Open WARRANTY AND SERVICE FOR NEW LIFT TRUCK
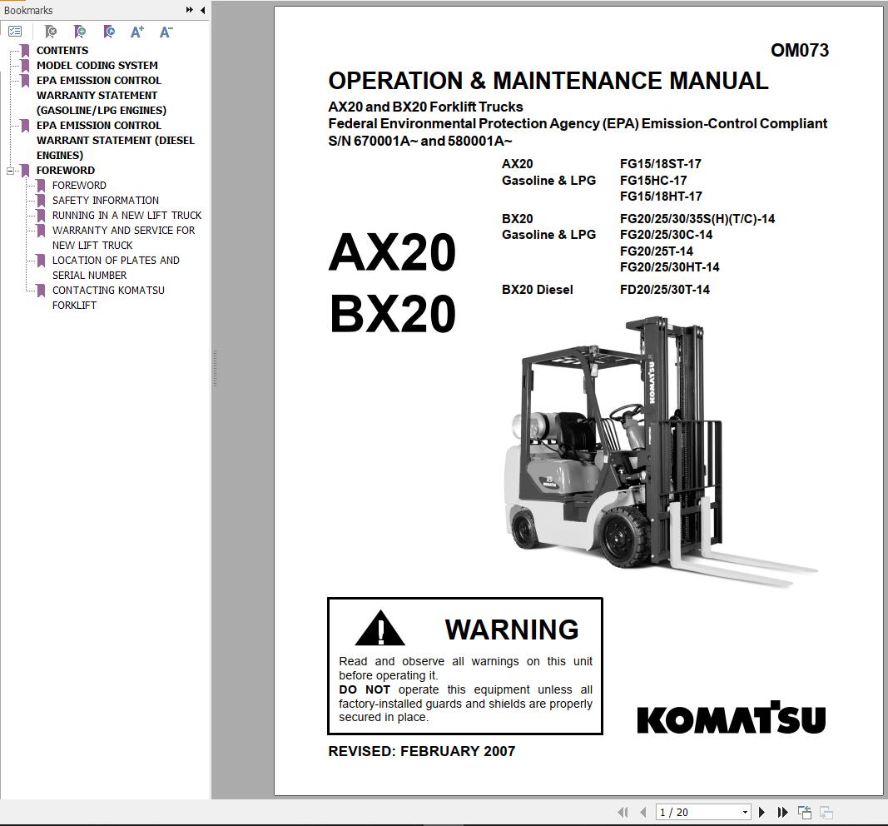The image size is (888, 826). (x=123, y=237)
